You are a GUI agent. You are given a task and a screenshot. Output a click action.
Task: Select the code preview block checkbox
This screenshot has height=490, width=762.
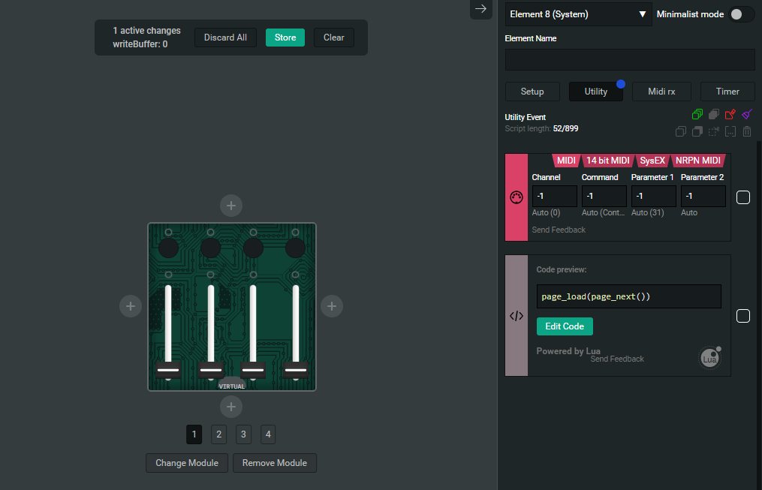click(x=743, y=316)
